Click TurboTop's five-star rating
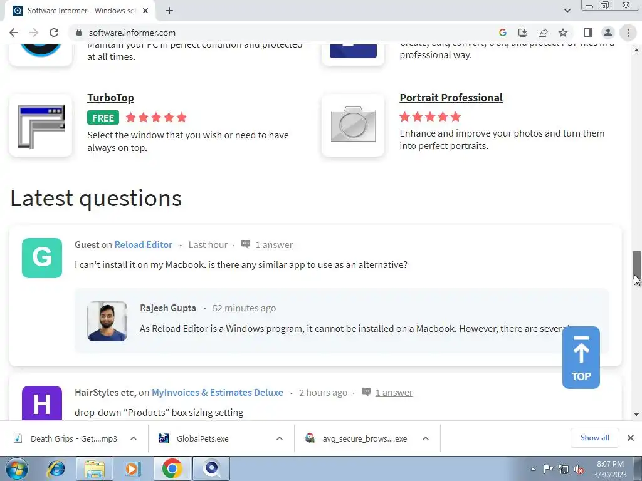 coord(156,118)
